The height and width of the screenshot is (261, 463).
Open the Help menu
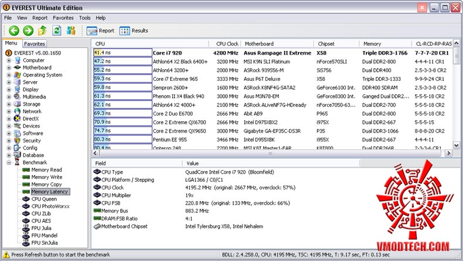click(100, 18)
